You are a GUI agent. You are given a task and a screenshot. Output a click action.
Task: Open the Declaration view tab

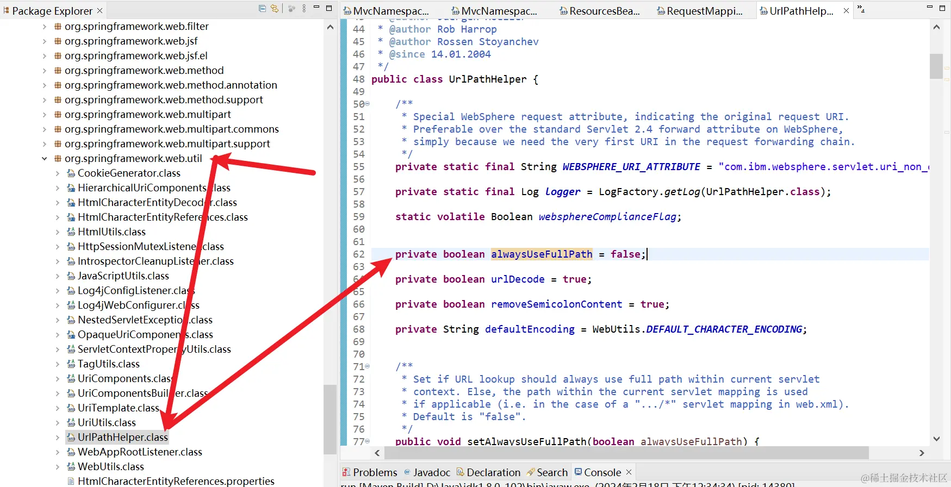click(488, 472)
